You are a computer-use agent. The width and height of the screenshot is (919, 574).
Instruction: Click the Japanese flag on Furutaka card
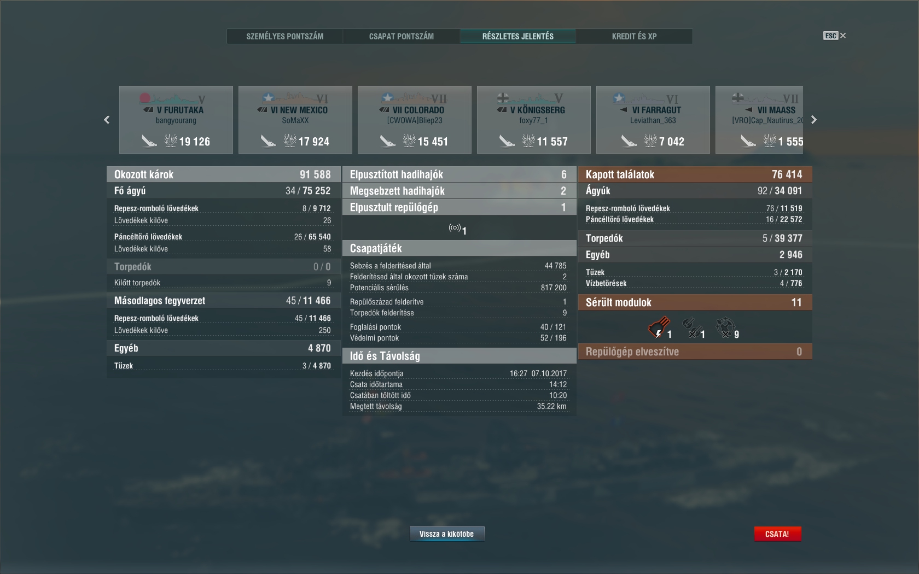point(145,98)
